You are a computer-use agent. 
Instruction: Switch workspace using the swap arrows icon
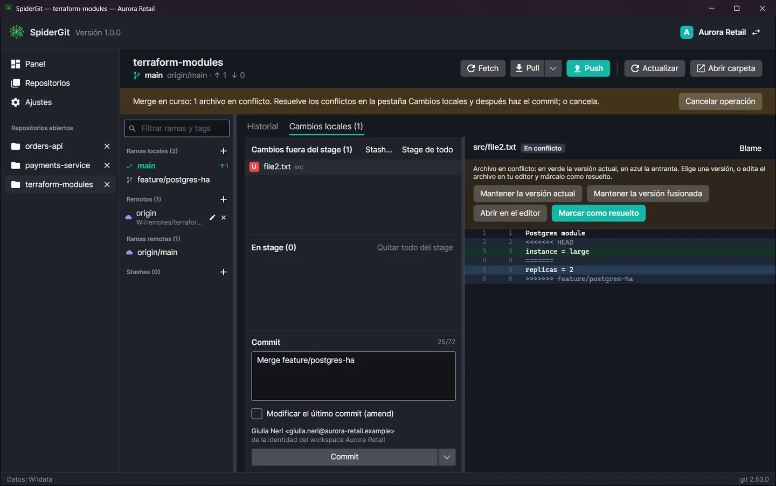[x=756, y=32]
